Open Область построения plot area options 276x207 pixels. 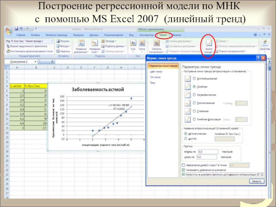tap(156, 47)
